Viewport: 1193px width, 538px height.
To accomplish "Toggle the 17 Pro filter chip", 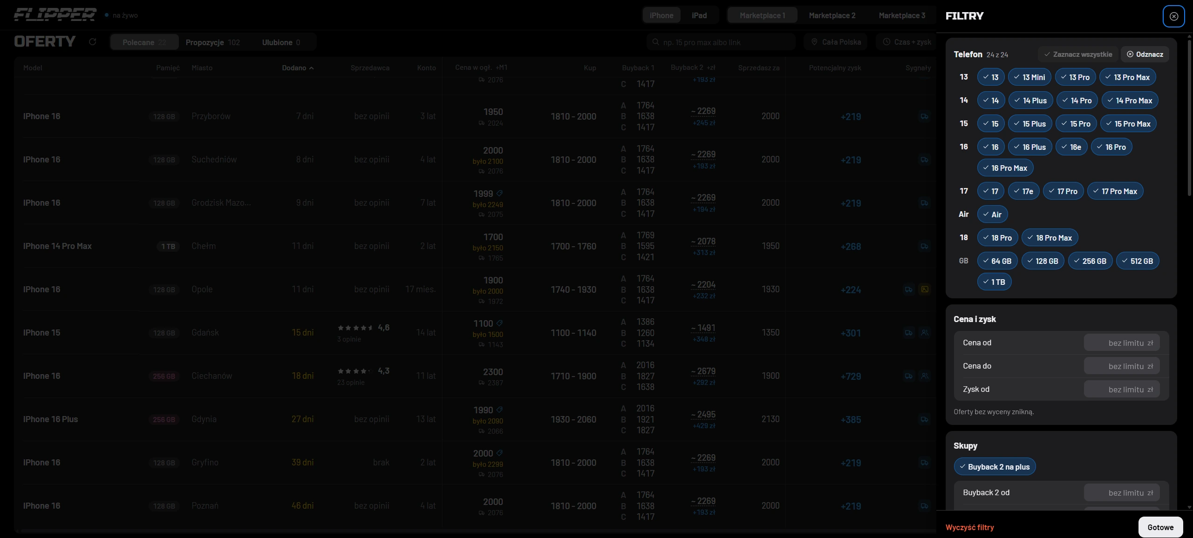I will pyautogui.click(x=1063, y=191).
